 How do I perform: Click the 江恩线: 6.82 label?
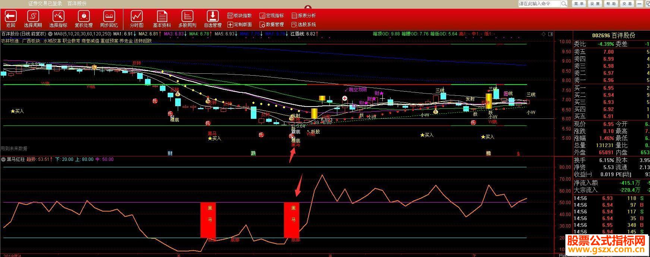tap(303, 34)
